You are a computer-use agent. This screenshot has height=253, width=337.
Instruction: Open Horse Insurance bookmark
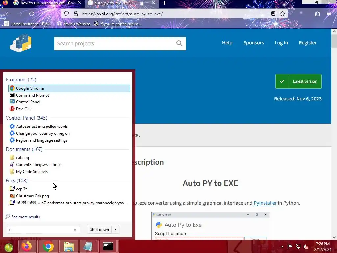[28, 24]
